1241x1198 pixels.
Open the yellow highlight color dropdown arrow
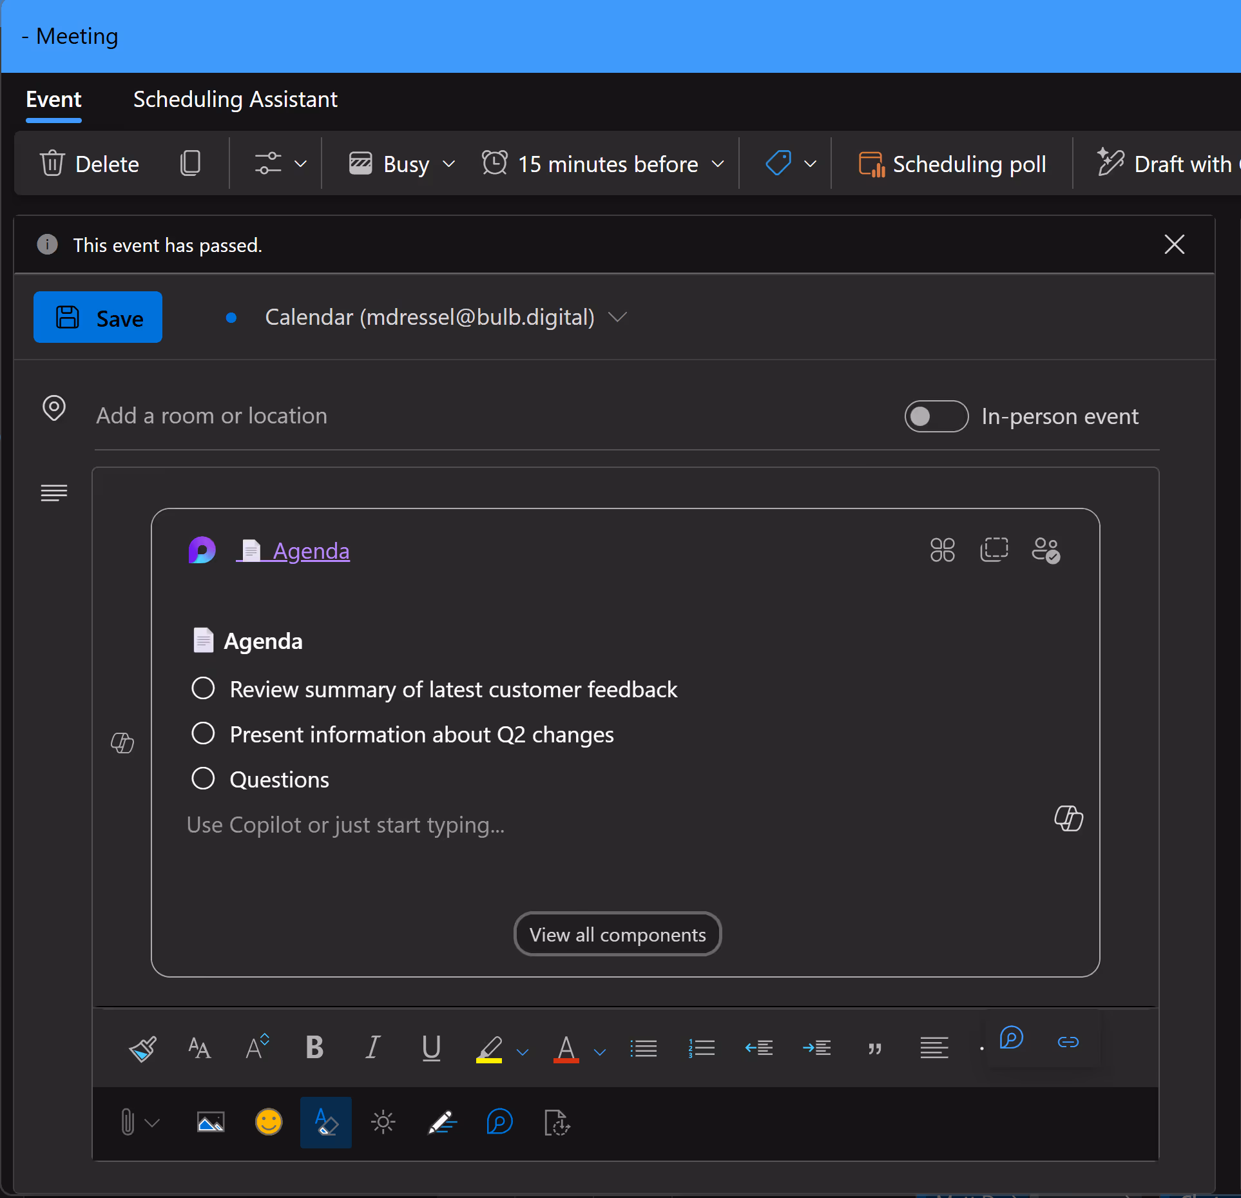tap(523, 1052)
